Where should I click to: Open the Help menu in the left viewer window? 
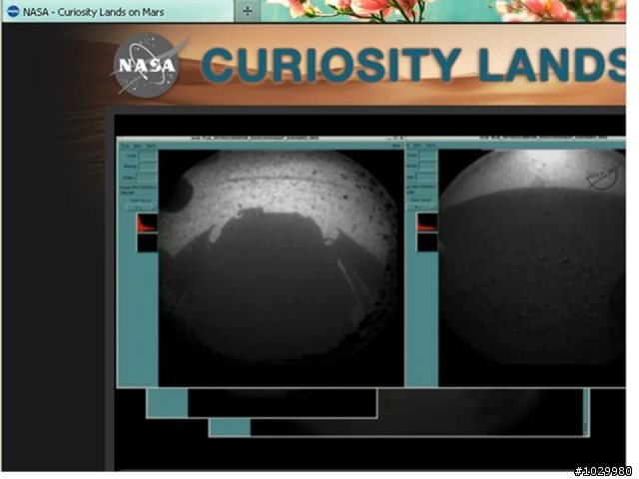pyautogui.click(x=396, y=146)
